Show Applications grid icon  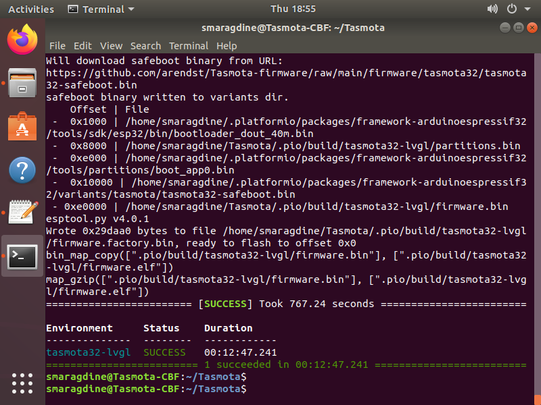(x=22, y=383)
